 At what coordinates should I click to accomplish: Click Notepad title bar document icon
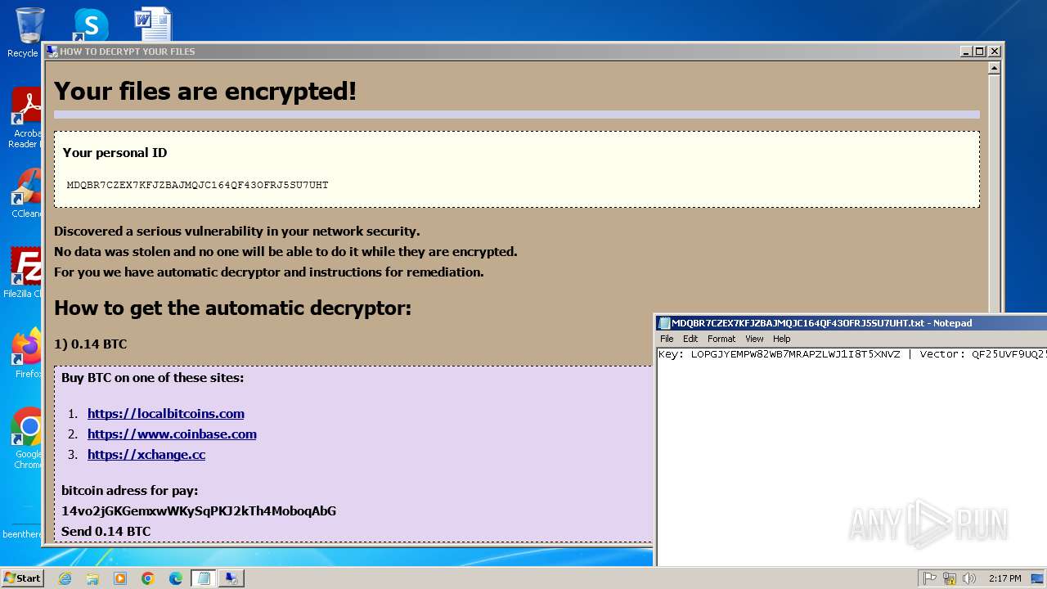(x=664, y=323)
